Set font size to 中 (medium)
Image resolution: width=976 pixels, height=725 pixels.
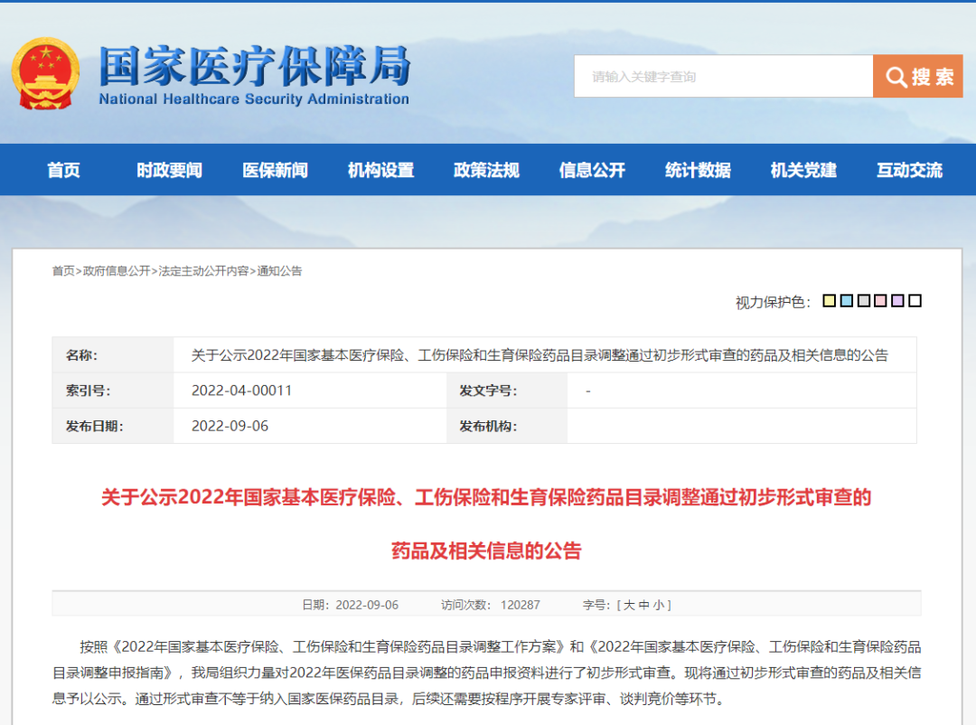pos(643,605)
